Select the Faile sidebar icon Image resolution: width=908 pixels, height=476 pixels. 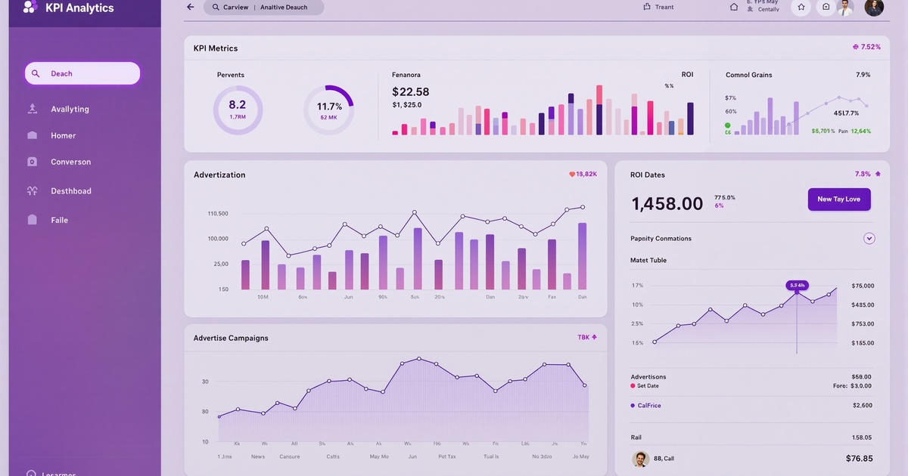[32, 220]
